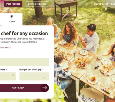Click the chevron in the diners dropdown
This screenshot has width=115, height=102.
pyautogui.click(x=13, y=75)
